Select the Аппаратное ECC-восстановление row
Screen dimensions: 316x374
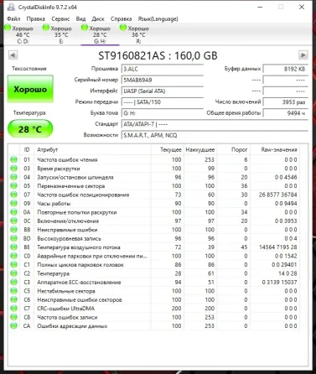coord(153,283)
